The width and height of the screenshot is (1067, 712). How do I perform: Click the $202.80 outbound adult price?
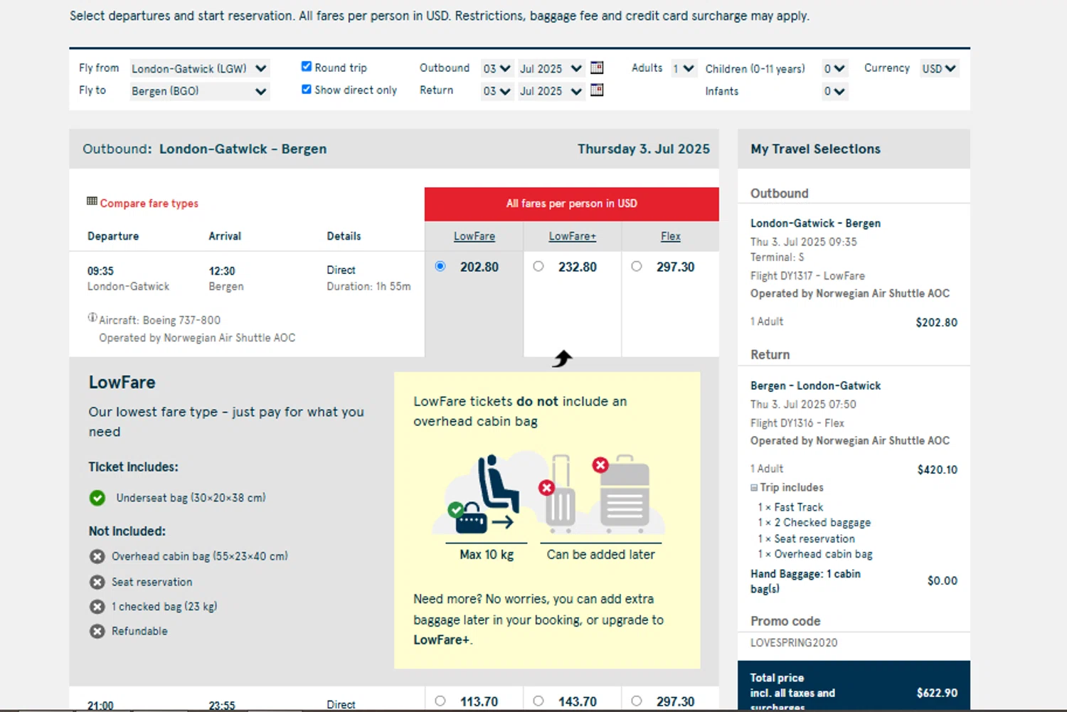937,322
